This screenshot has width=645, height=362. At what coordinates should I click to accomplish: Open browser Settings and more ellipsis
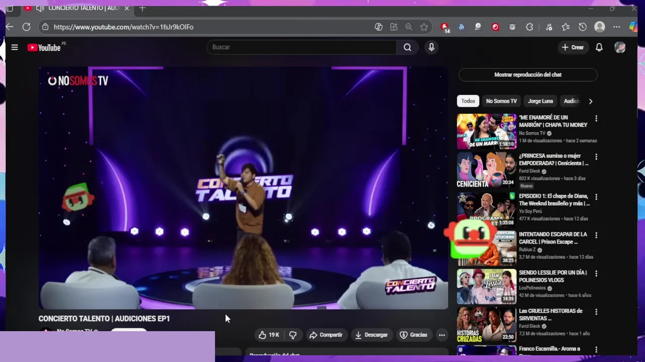click(x=617, y=27)
